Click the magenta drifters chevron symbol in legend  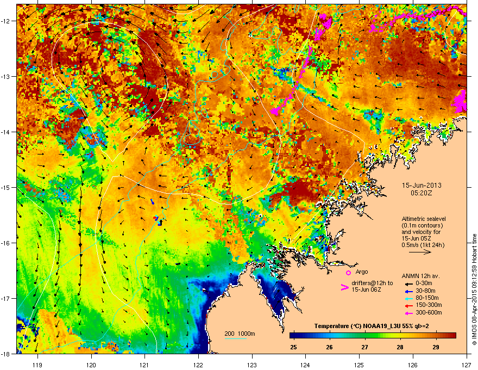point(344,287)
